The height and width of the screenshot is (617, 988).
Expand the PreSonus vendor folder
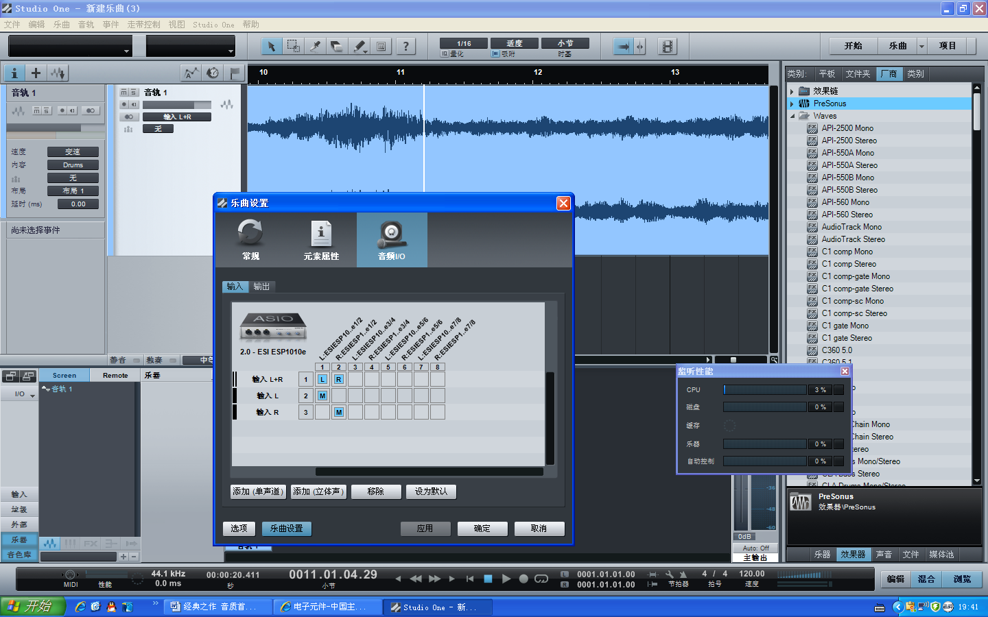pos(792,104)
